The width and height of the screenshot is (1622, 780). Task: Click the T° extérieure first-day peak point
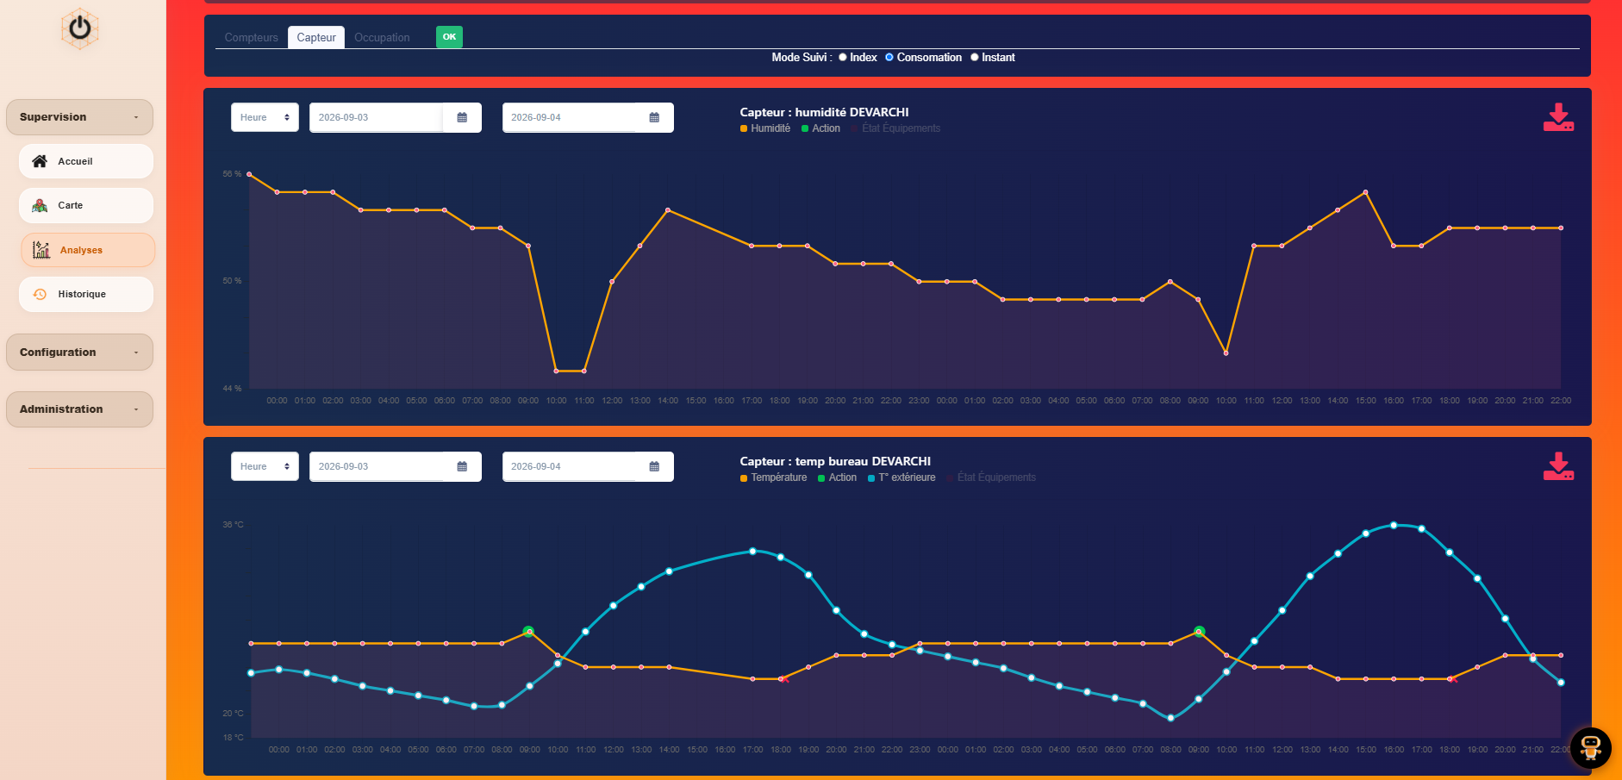[752, 551]
